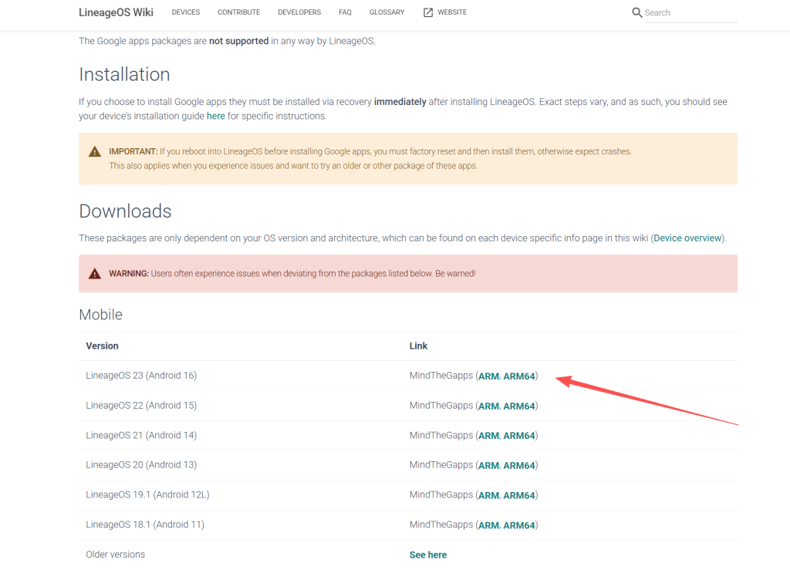Open the Device overview link

click(x=687, y=238)
